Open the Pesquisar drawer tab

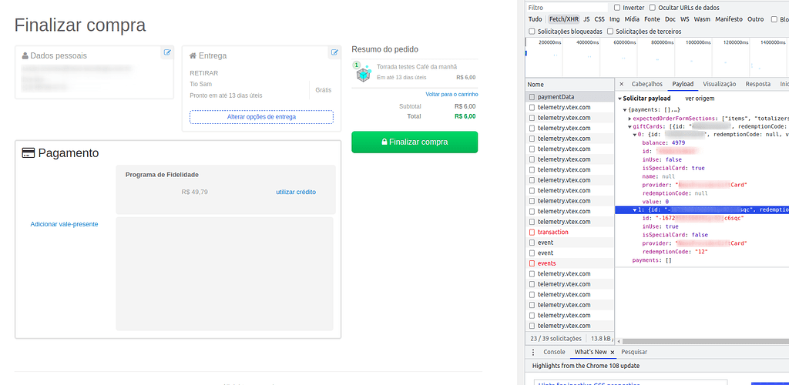[634, 353]
